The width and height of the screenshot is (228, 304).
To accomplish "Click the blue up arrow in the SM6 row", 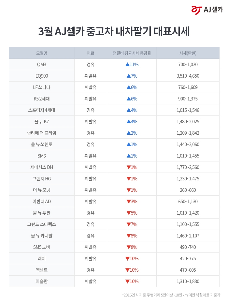I will click(x=129, y=156).
